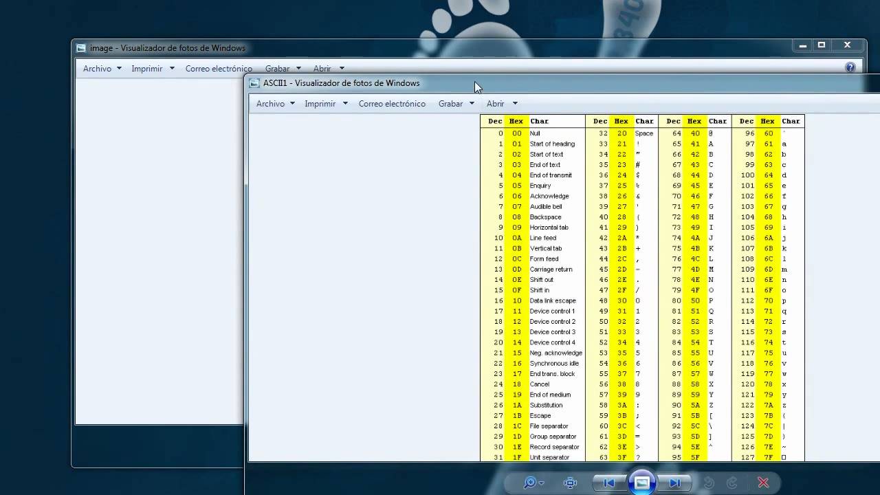Viewport: 880px width, 495px height.
Task: Click the 'Line feed' row text
Action: coord(543,238)
